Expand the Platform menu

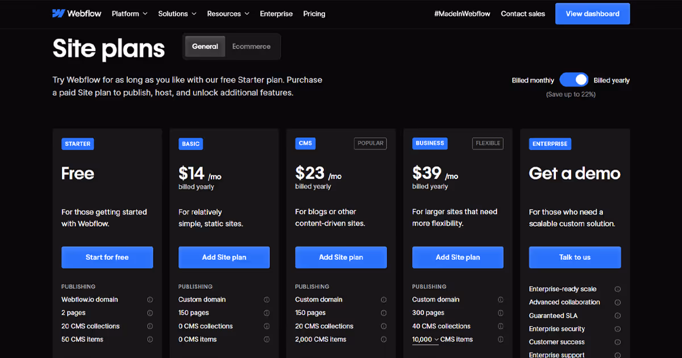tap(130, 14)
